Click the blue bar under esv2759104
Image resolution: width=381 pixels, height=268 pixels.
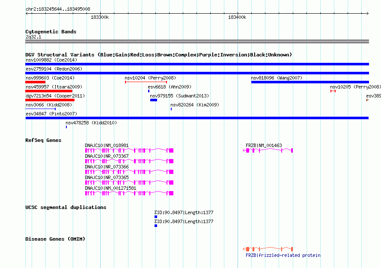pos(197,73)
